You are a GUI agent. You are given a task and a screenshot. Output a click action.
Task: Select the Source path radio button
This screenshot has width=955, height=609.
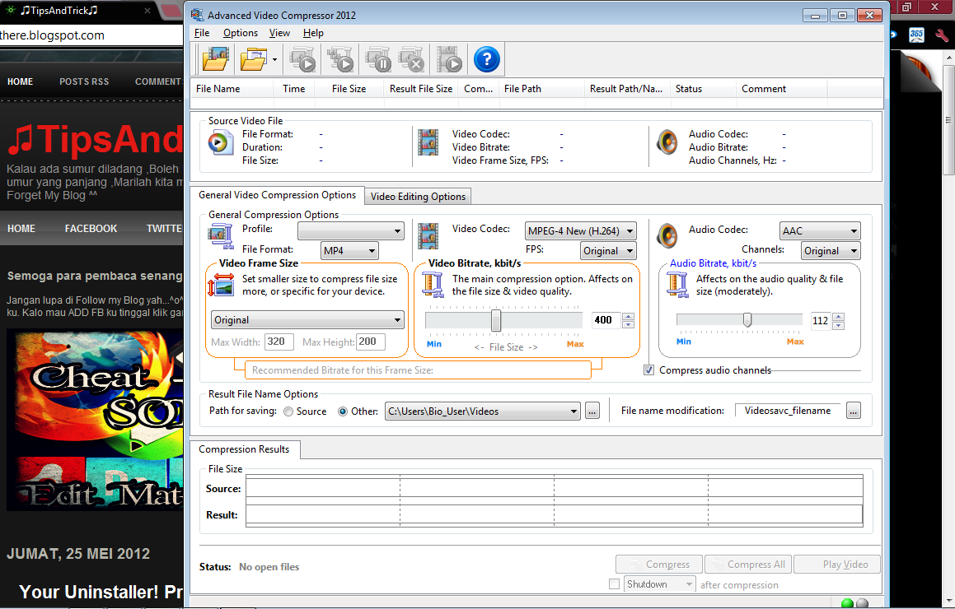[288, 411]
